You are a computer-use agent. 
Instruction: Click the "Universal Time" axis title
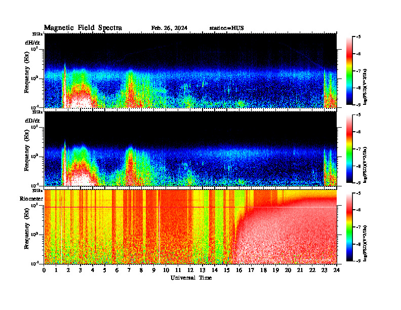191,278
